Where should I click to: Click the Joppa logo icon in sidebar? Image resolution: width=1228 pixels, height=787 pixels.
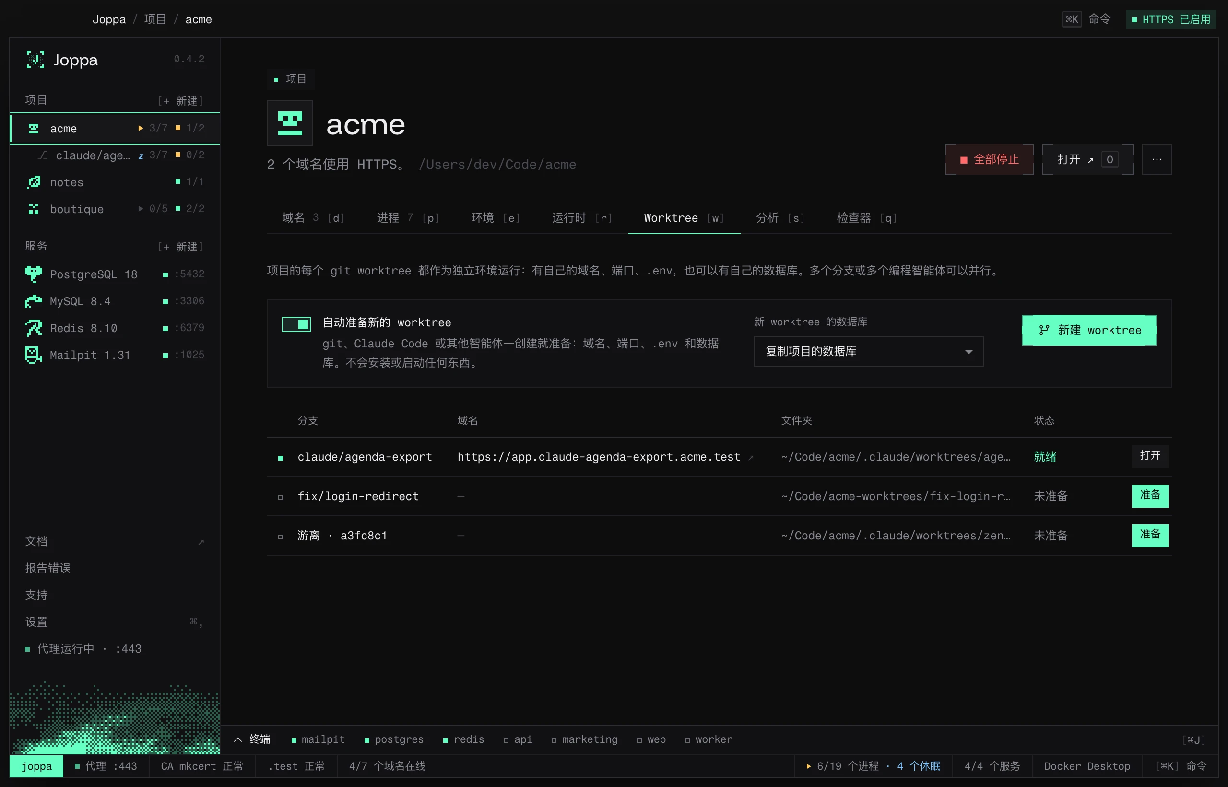coord(35,60)
